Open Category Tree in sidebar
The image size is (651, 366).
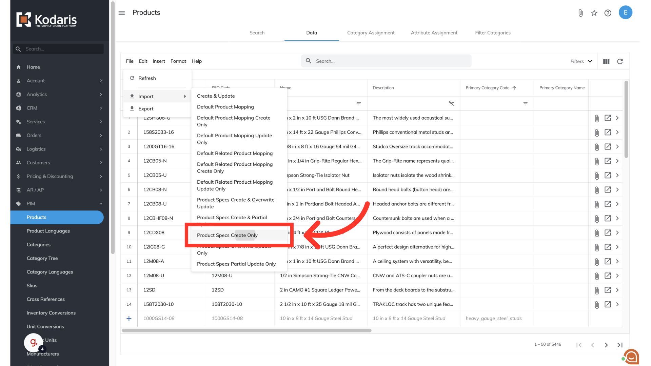(42, 258)
